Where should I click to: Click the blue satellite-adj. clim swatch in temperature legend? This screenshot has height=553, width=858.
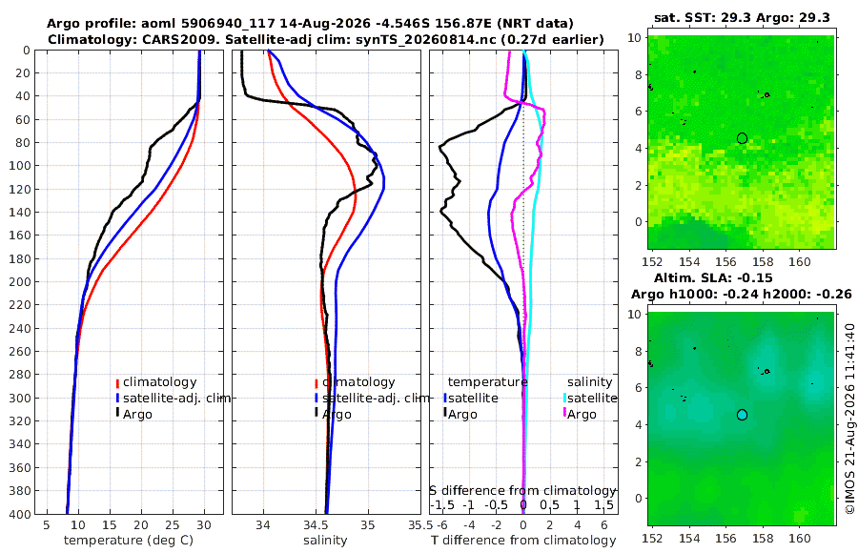click(117, 399)
